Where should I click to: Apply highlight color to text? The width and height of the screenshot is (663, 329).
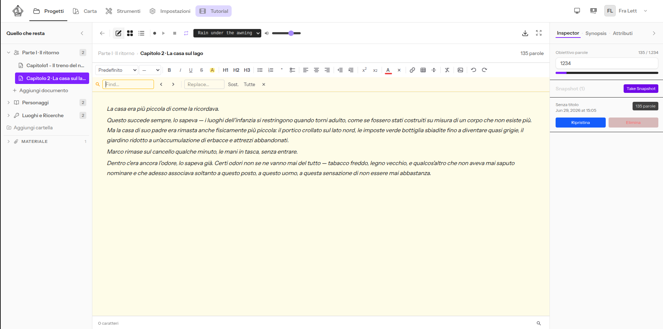pyautogui.click(x=212, y=70)
